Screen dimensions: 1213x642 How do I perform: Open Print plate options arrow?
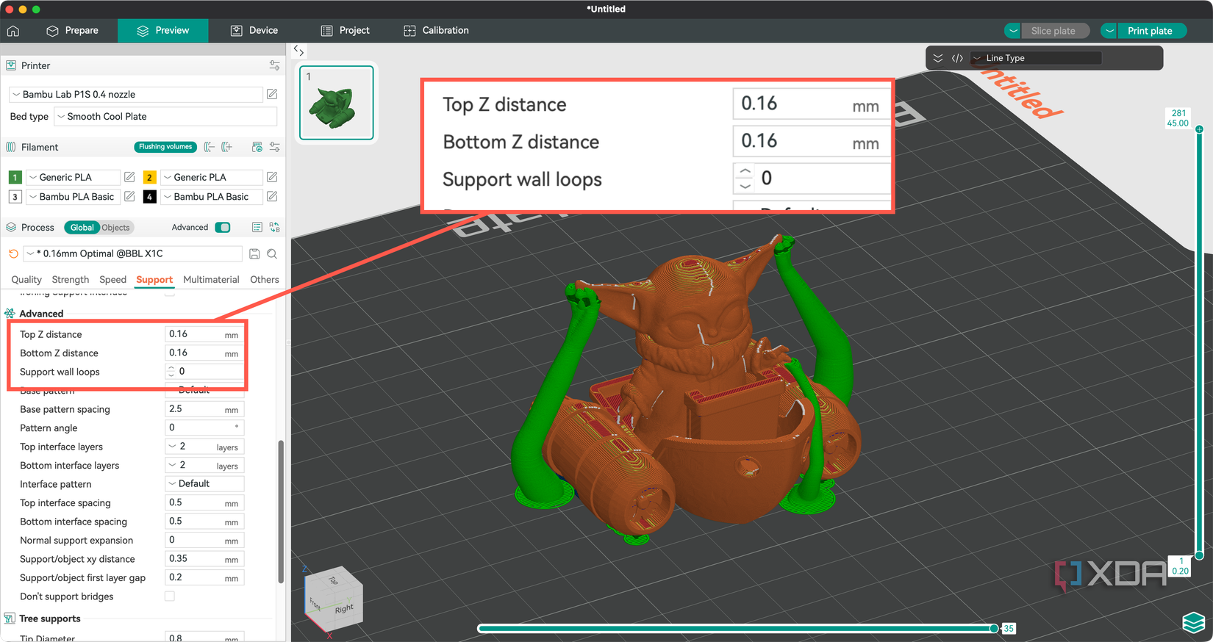tap(1109, 31)
